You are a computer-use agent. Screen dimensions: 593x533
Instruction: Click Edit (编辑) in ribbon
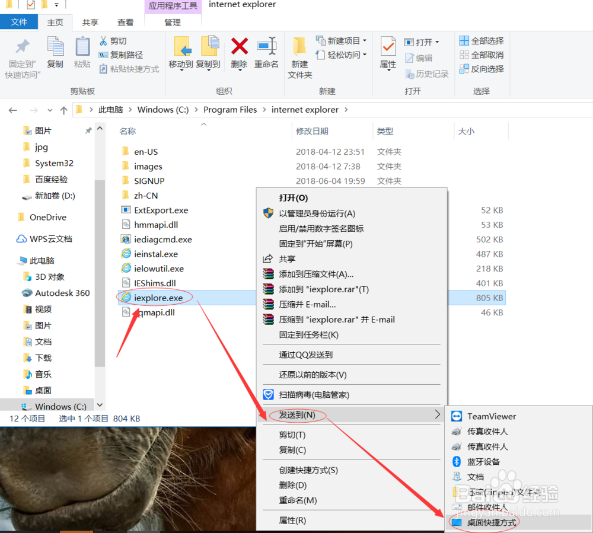(419, 58)
